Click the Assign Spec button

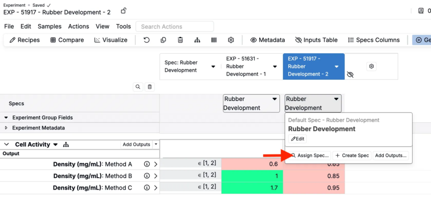coord(310,156)
